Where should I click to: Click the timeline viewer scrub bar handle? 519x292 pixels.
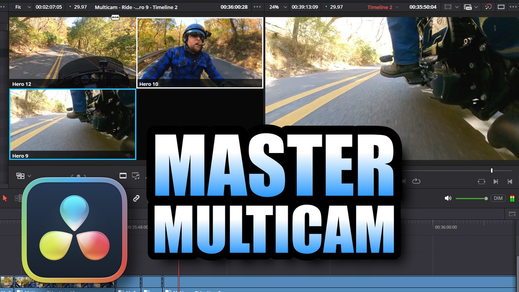(492, 171)
